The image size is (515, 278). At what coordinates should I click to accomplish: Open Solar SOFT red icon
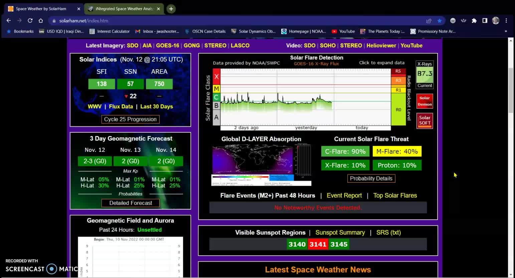[424, 121]
